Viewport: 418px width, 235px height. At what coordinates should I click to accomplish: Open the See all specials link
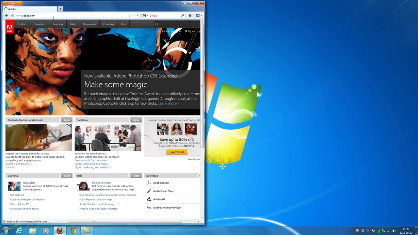point(194,159)
